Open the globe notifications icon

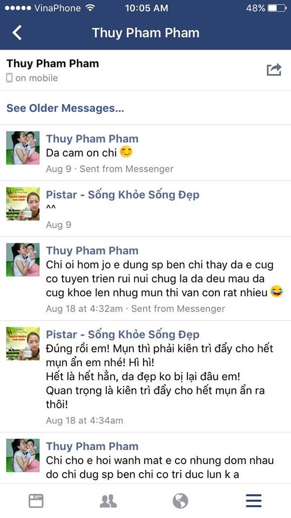[x=180, y=501]
